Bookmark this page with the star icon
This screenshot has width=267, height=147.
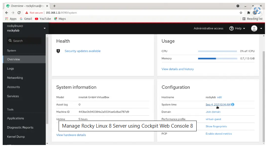(x=241, y=13)
